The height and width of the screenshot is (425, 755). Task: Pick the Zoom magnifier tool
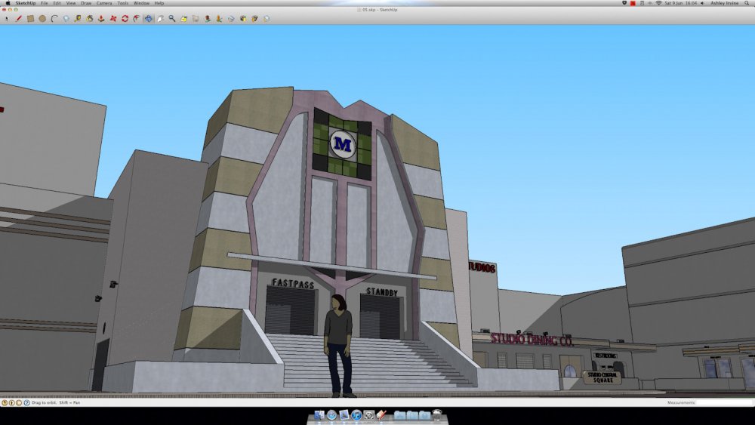point(172,18)
